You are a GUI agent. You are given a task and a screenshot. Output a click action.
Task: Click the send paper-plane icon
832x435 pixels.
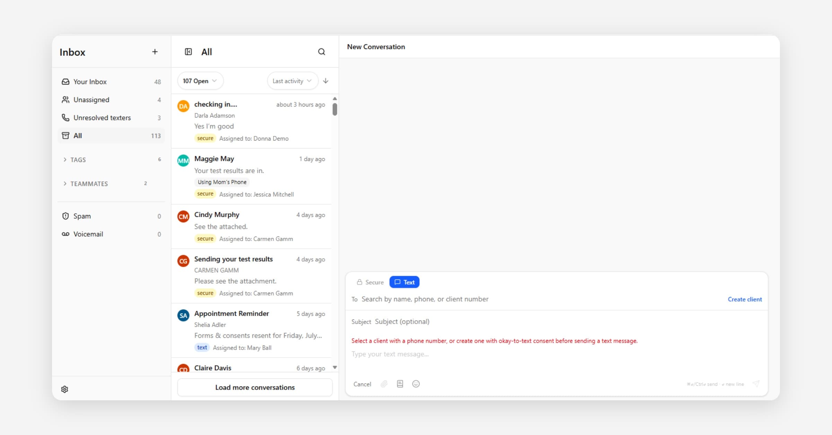pos(756,384)
